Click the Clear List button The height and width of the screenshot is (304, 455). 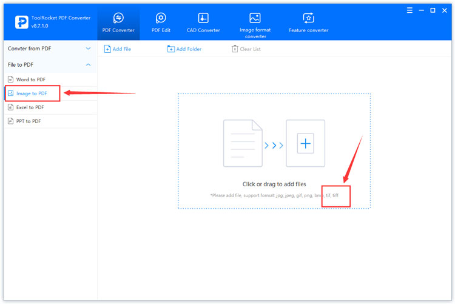pyautogui.click(x=246, y=49)
